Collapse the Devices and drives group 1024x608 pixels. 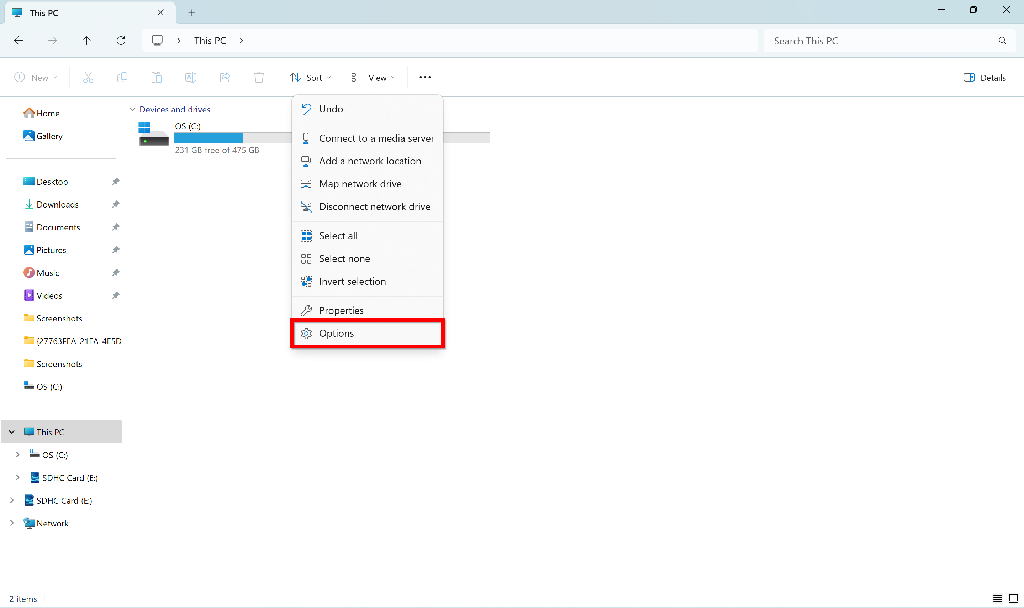133,109
